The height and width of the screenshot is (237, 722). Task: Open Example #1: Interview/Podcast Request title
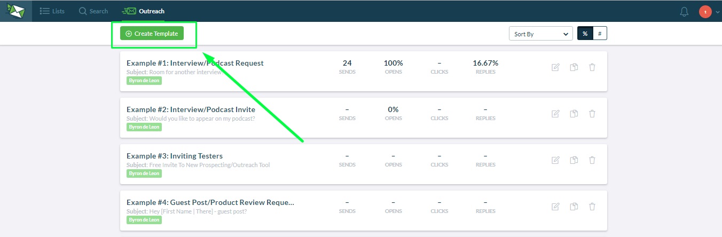195,63
